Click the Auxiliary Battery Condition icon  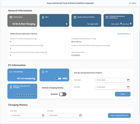(x=75, y=17)
